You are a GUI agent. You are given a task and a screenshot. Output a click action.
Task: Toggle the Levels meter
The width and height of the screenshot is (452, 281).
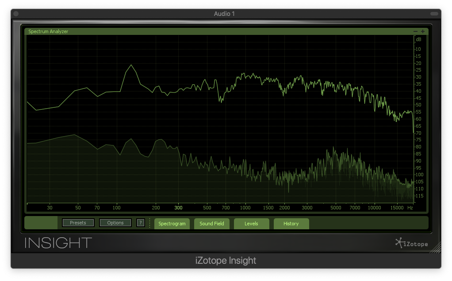coord(251,224)
